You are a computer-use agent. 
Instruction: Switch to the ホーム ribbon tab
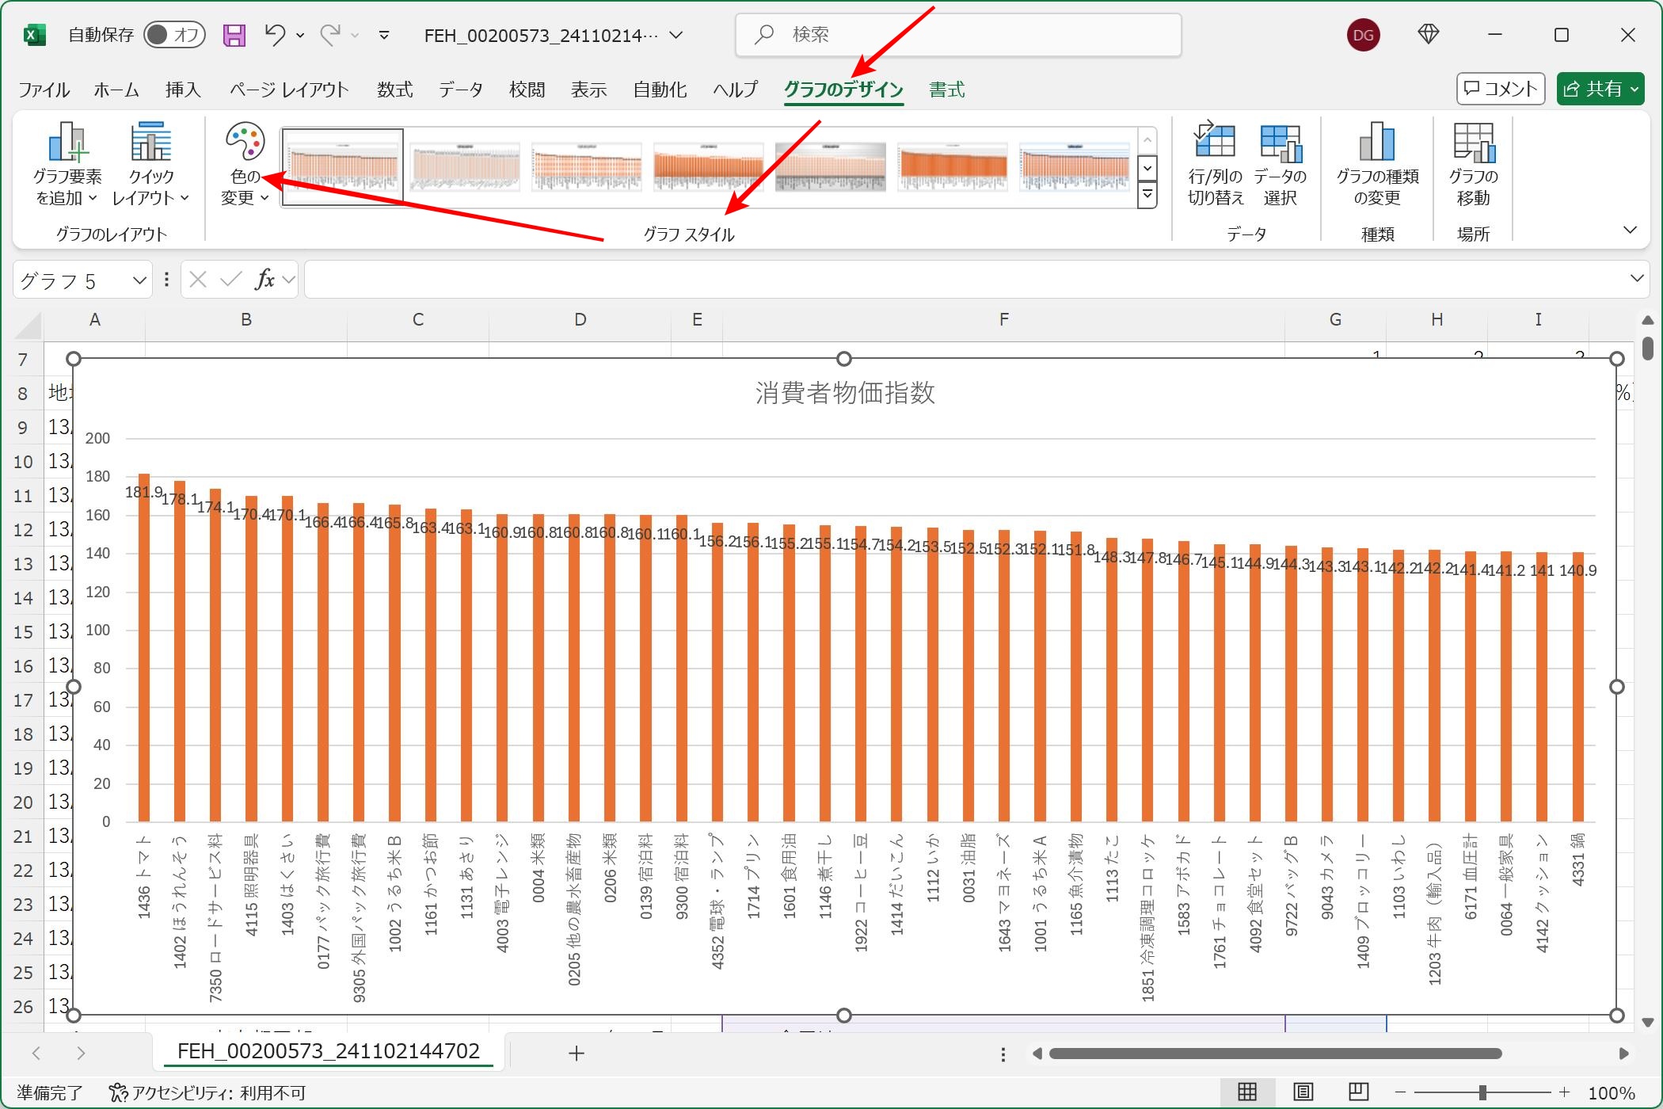pos(116,90)
